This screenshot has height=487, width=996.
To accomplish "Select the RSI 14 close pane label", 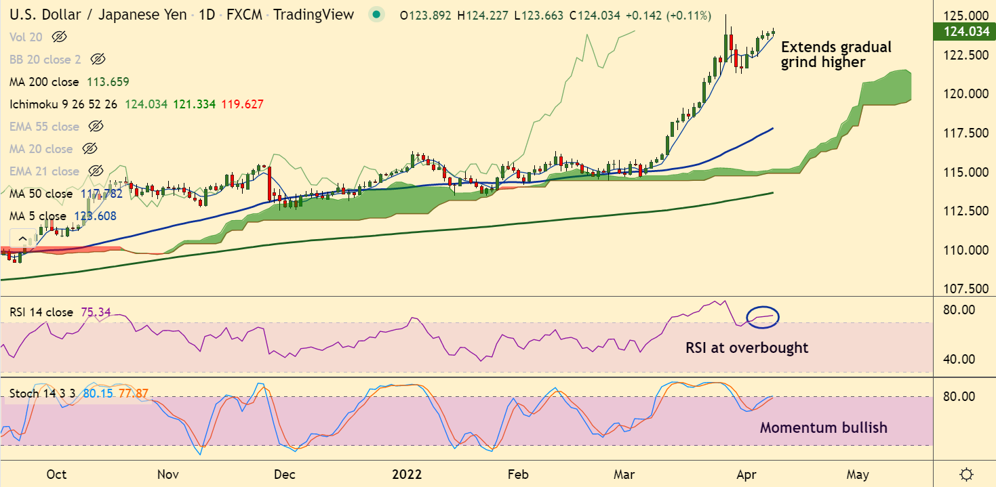I will point(41,312).
